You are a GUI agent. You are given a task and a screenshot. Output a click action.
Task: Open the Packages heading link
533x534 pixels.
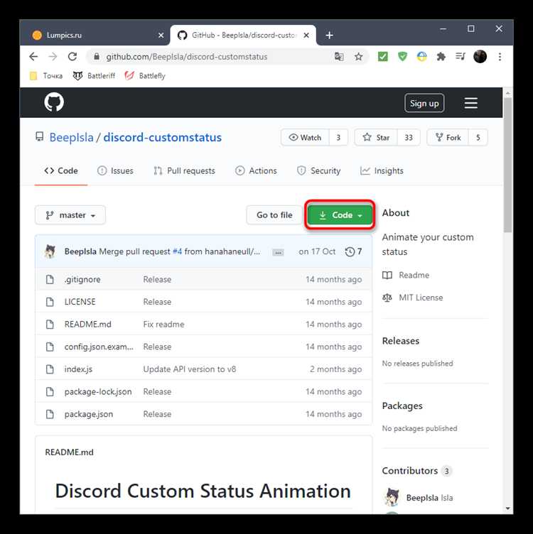[x=402, y=406]
